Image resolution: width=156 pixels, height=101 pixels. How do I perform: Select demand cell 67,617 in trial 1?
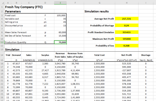point(16,63)
